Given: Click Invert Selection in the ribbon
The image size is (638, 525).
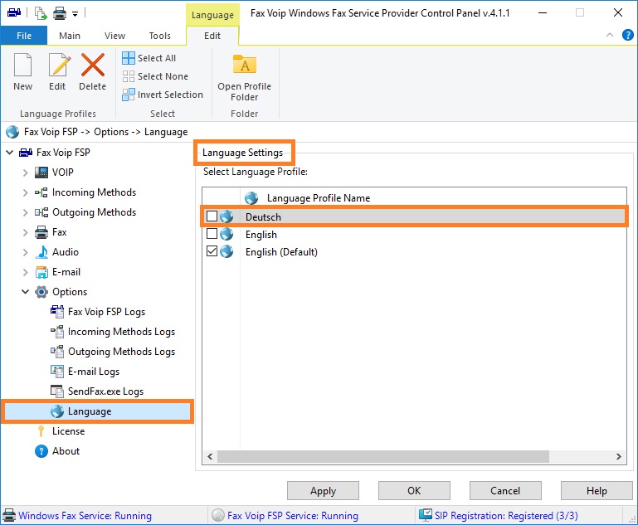Looking at the screenshot, I should (x=163, y=95).
